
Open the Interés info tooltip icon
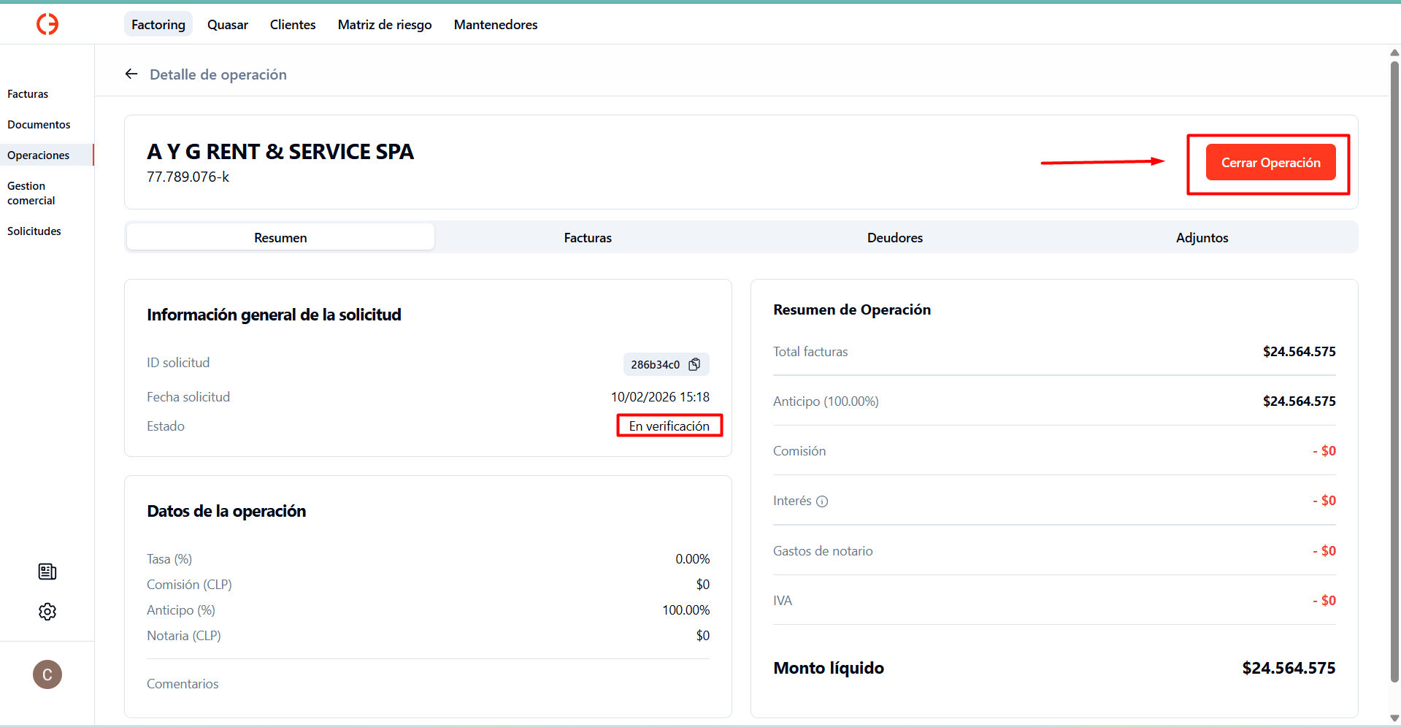pos(822,501)
